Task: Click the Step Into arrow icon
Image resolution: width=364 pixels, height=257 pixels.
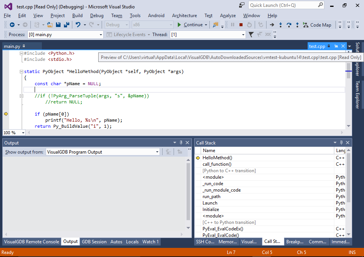Action: click(x=281, y=25)
